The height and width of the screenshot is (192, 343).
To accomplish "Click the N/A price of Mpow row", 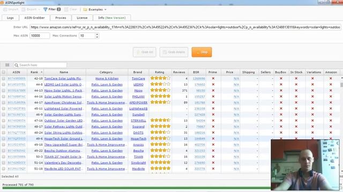I will click(236, 90).
